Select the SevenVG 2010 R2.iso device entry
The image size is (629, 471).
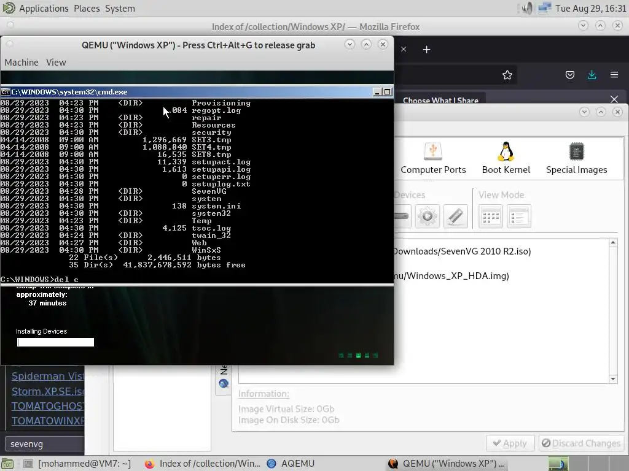pyautogui.click(x=462, y=251)
